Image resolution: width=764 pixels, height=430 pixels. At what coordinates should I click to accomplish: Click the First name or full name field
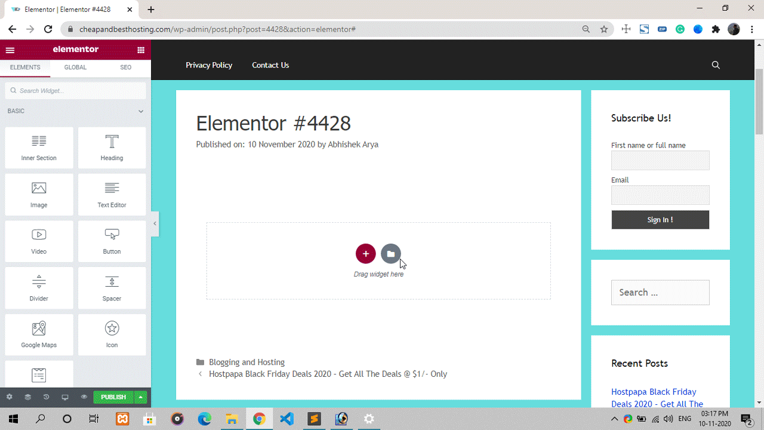[660, 160]
